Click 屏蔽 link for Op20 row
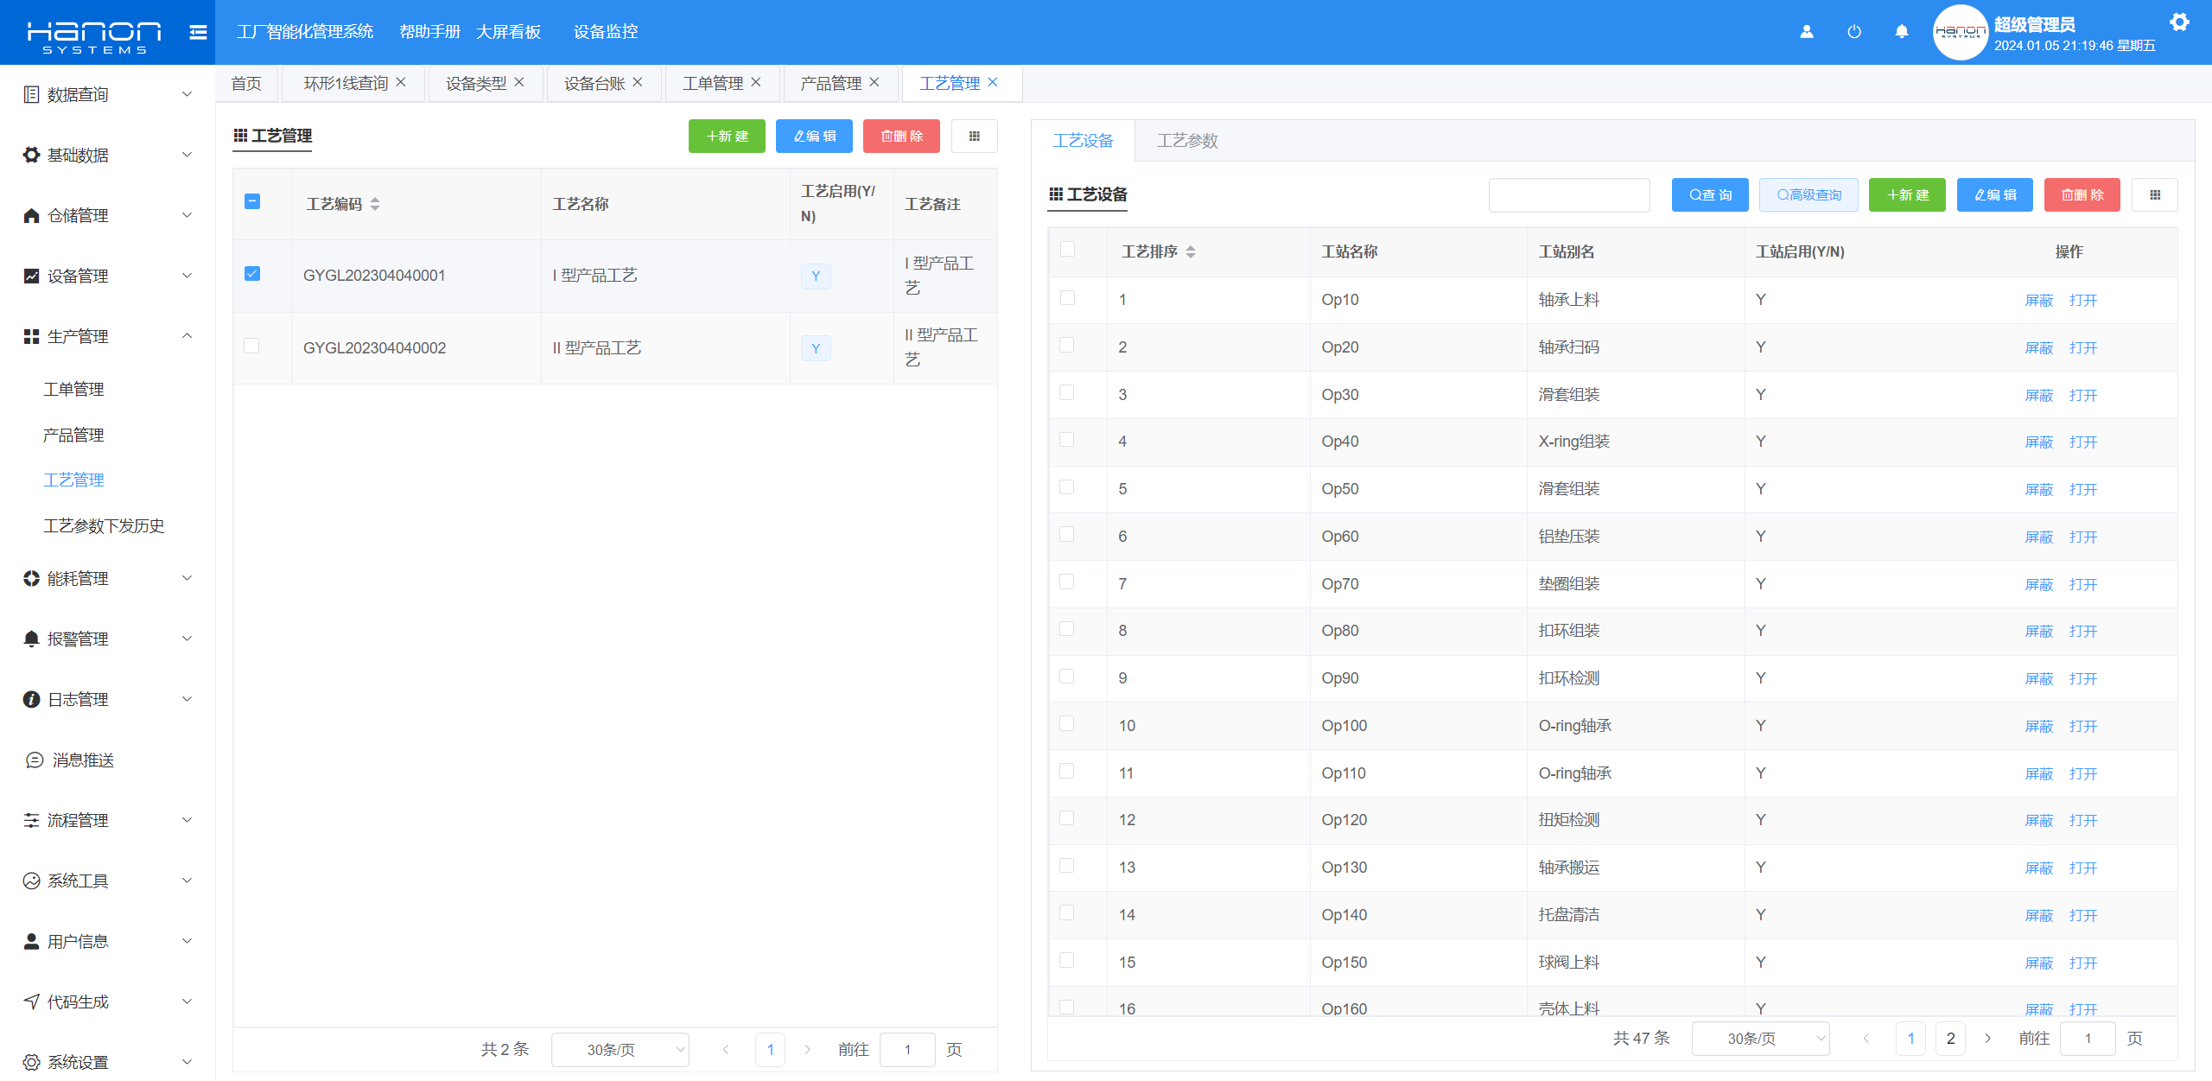Image resolution: width=2212 pixels, height=1081 pixels. 2038,347
